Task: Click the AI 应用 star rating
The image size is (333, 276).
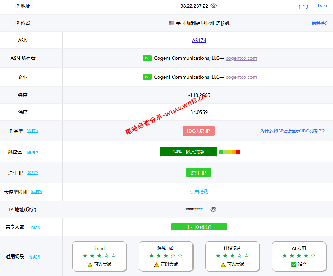Action: (299, 256)
